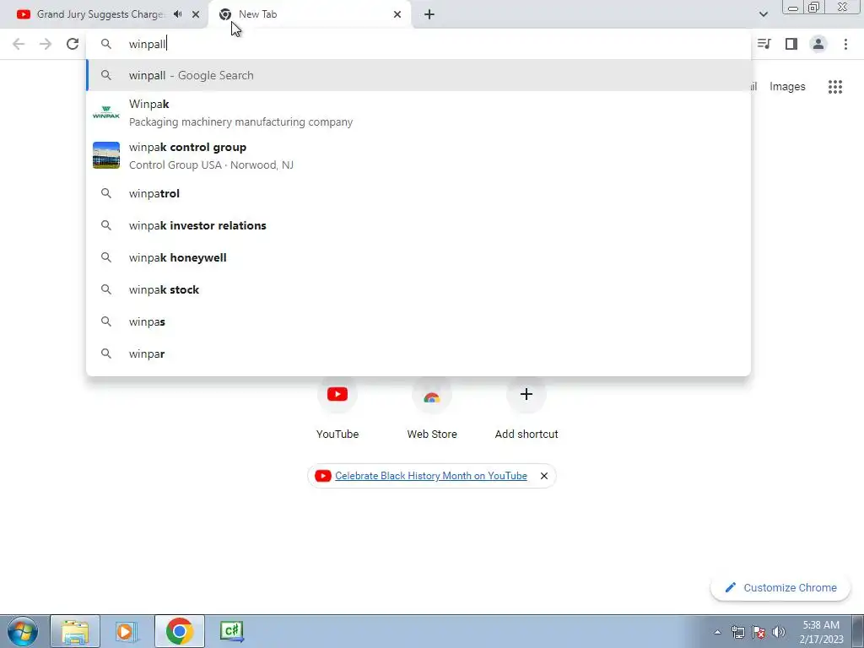Open the volume speaker tray icon

(x=779, y=632)
